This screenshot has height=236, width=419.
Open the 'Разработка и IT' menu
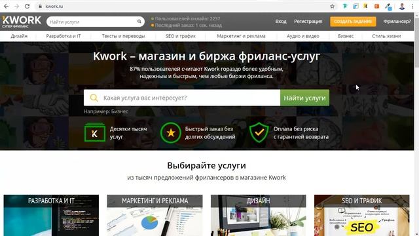click(64, 36)
